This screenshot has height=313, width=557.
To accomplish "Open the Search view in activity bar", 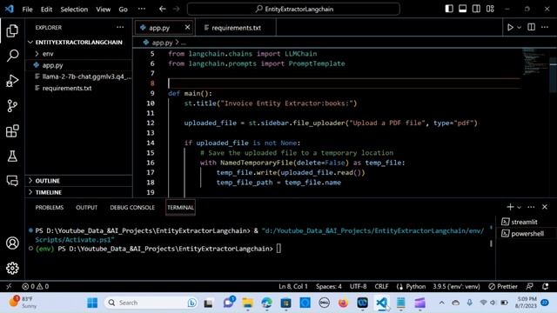I will coord(12,56).
